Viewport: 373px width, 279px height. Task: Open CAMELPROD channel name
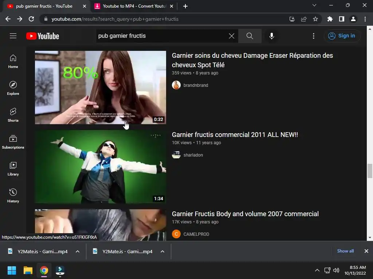(x=196, y=234)
